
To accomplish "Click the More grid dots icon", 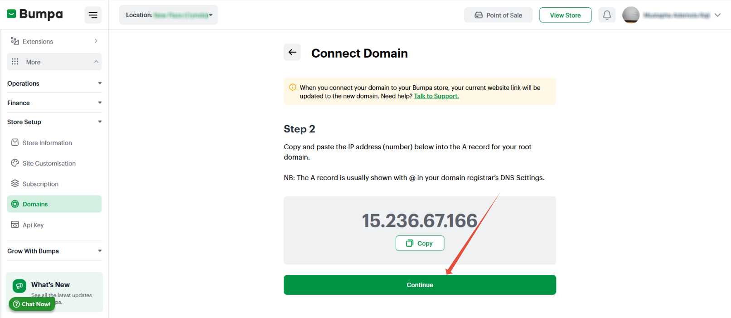I will [15, 62].
